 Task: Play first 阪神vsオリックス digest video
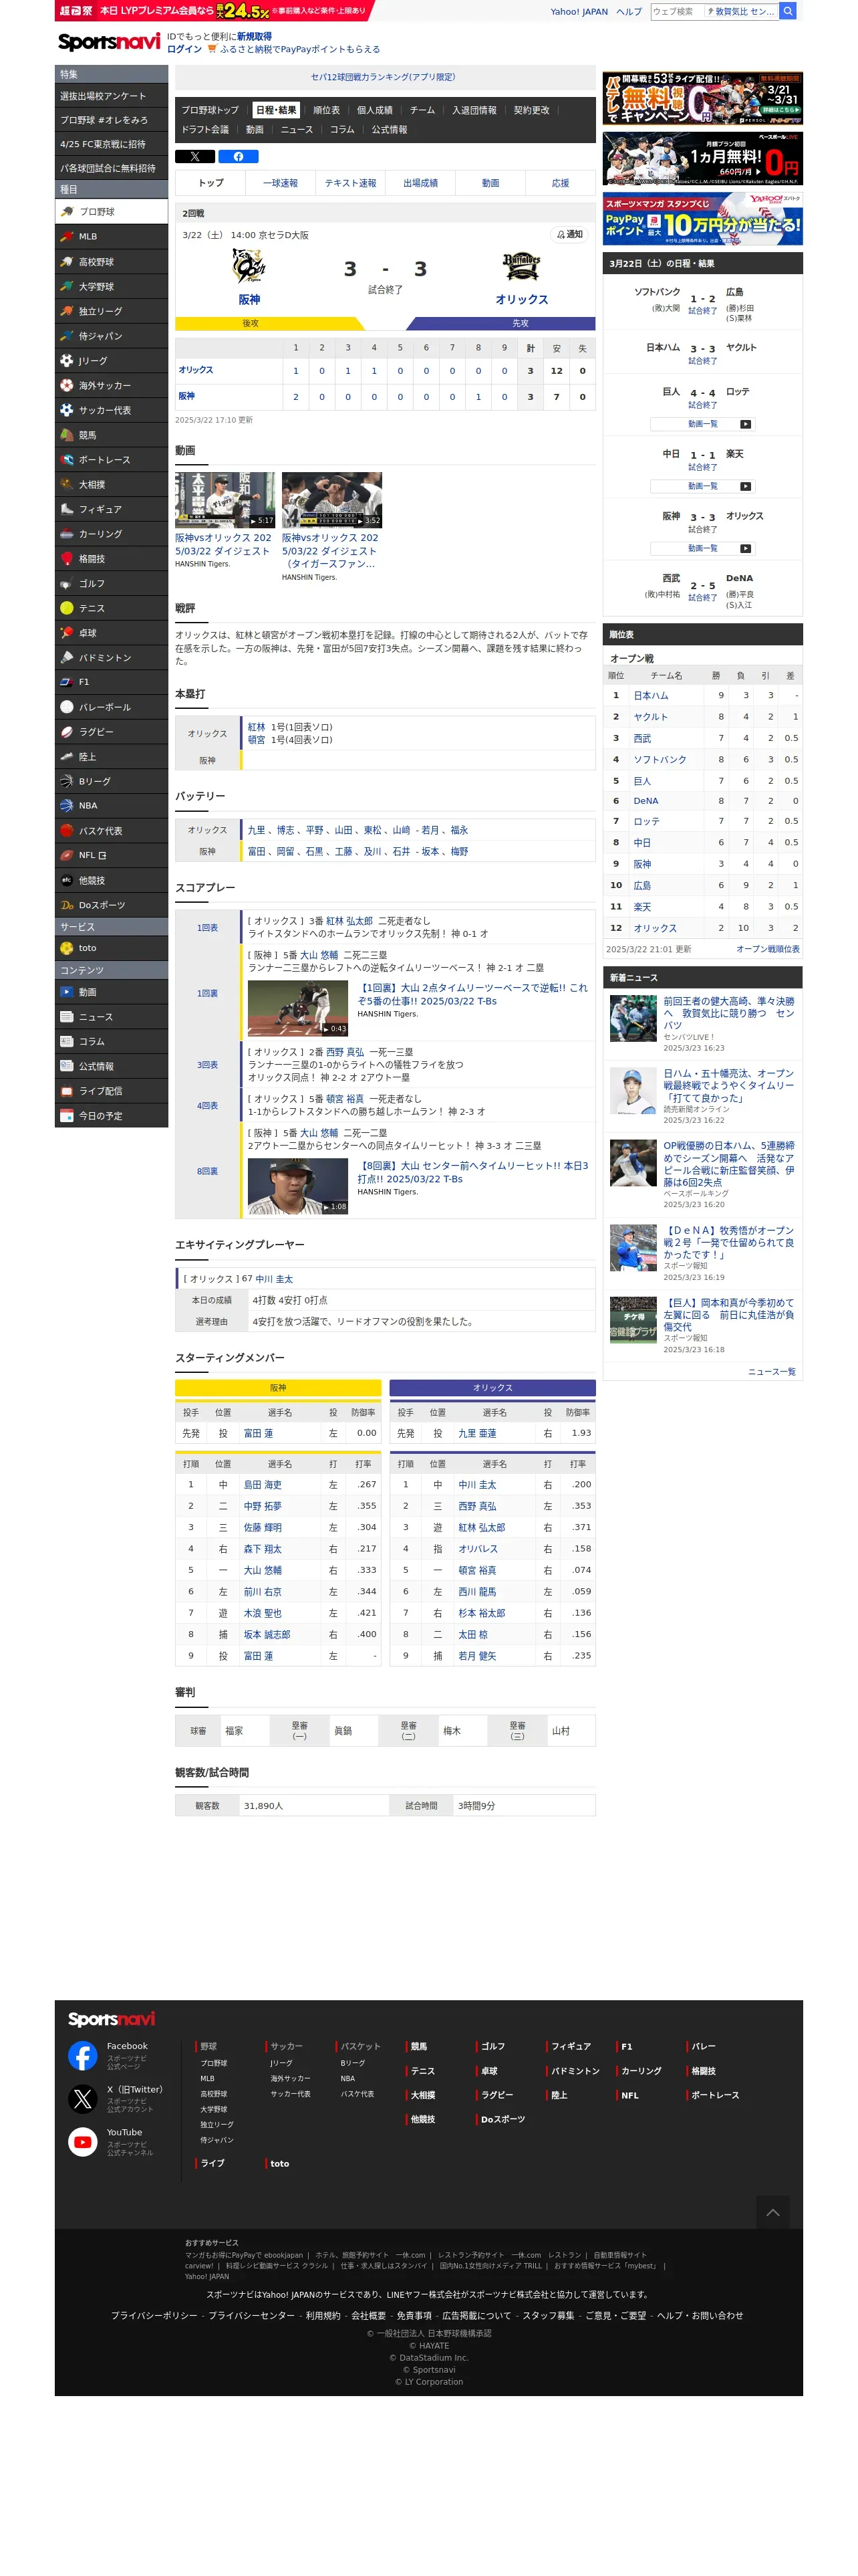pyautogui.click(x=225, y=500)
